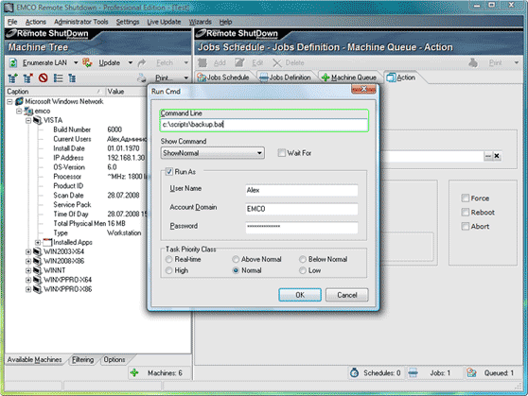Click the printer icon next to Print...

(x=141, y=78)
